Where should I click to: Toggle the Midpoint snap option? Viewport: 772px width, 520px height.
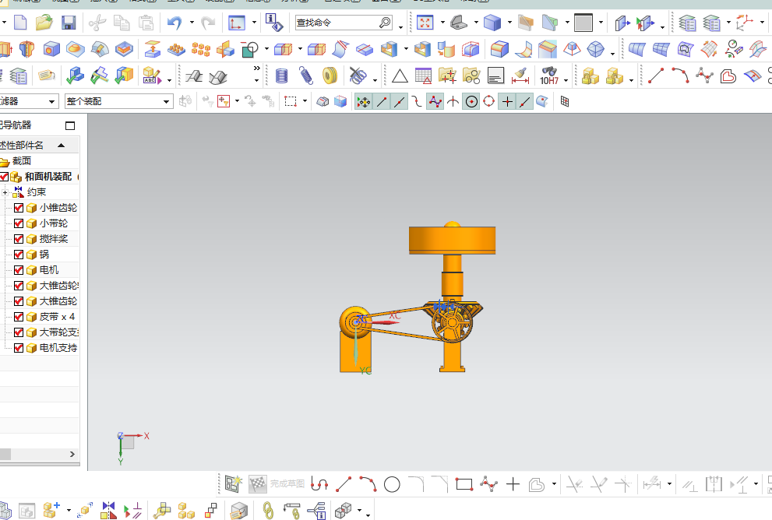[x=399, y=102]
